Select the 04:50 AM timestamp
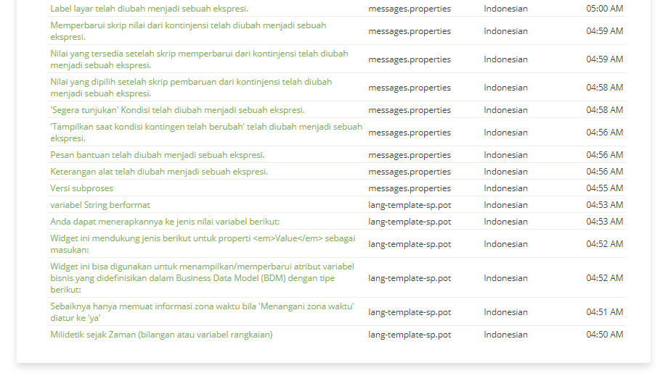The image size is (668, 381). point(605,335)
